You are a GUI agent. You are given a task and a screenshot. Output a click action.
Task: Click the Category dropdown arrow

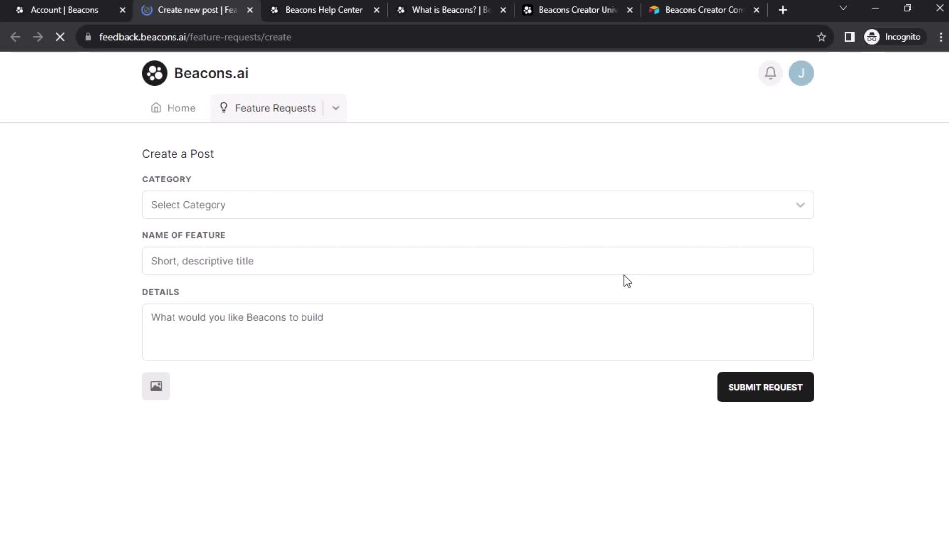(800, 204)
